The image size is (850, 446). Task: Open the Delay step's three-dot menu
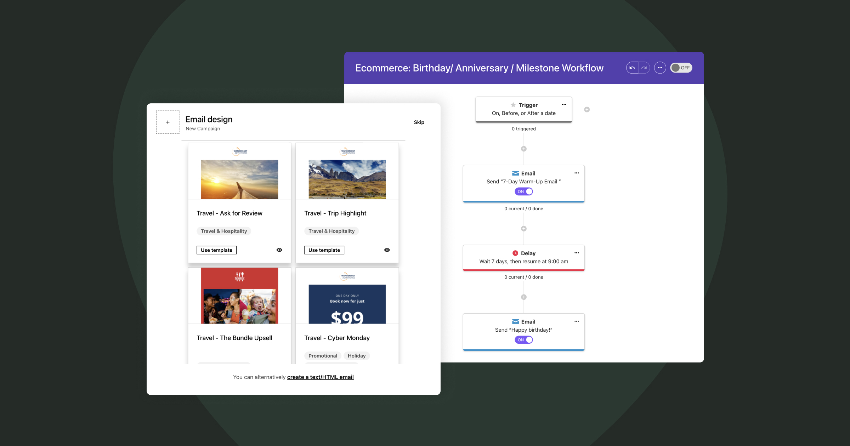pos(577,253)
